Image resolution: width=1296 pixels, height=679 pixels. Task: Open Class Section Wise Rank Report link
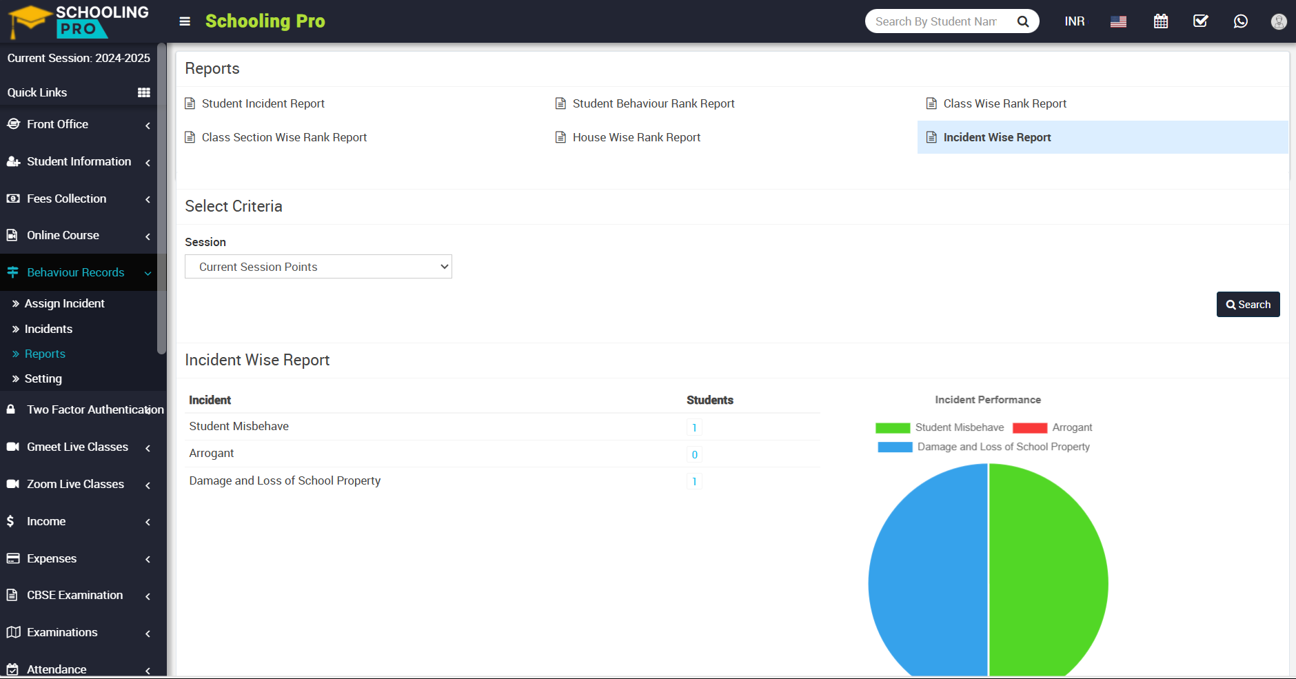[284, 137]
